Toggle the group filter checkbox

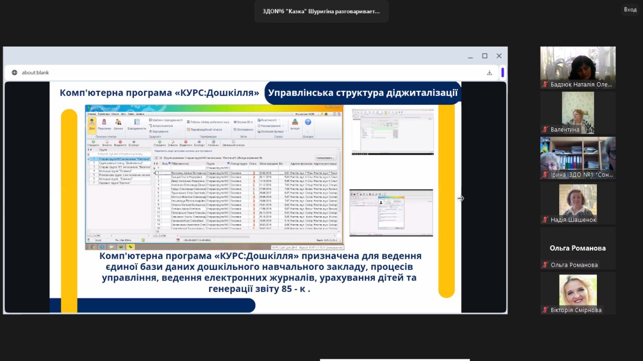pos(161,158)
